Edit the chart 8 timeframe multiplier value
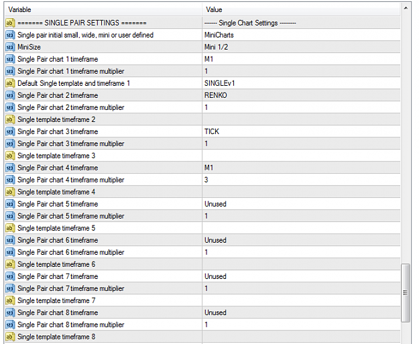Viewport: 419px width, 344px height. click(x=301, y=325)
